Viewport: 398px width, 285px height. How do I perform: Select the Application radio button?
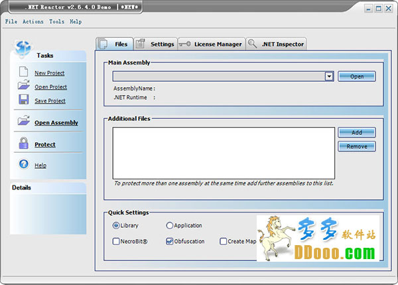click(x=170, y=225)
